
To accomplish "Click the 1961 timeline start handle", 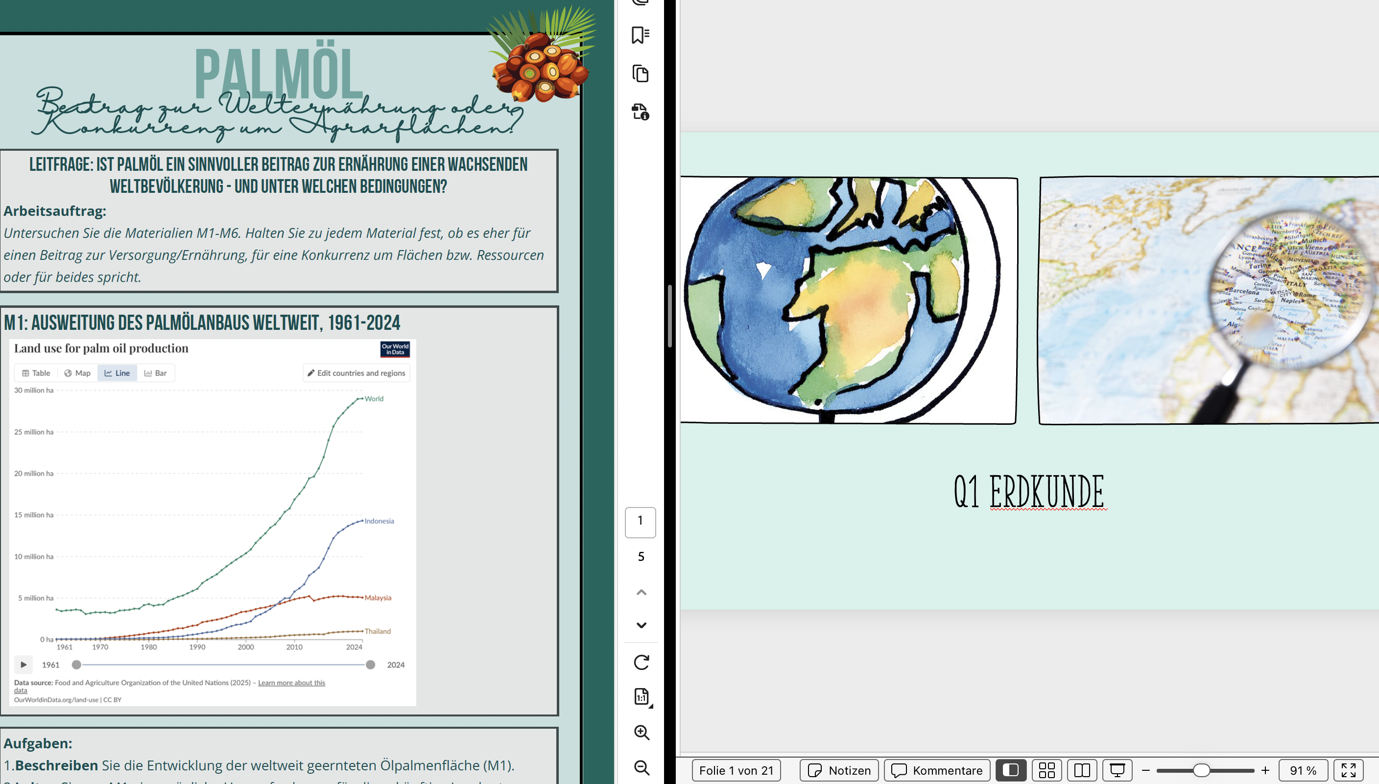I will pyautogui.click(x=76, y=665).
